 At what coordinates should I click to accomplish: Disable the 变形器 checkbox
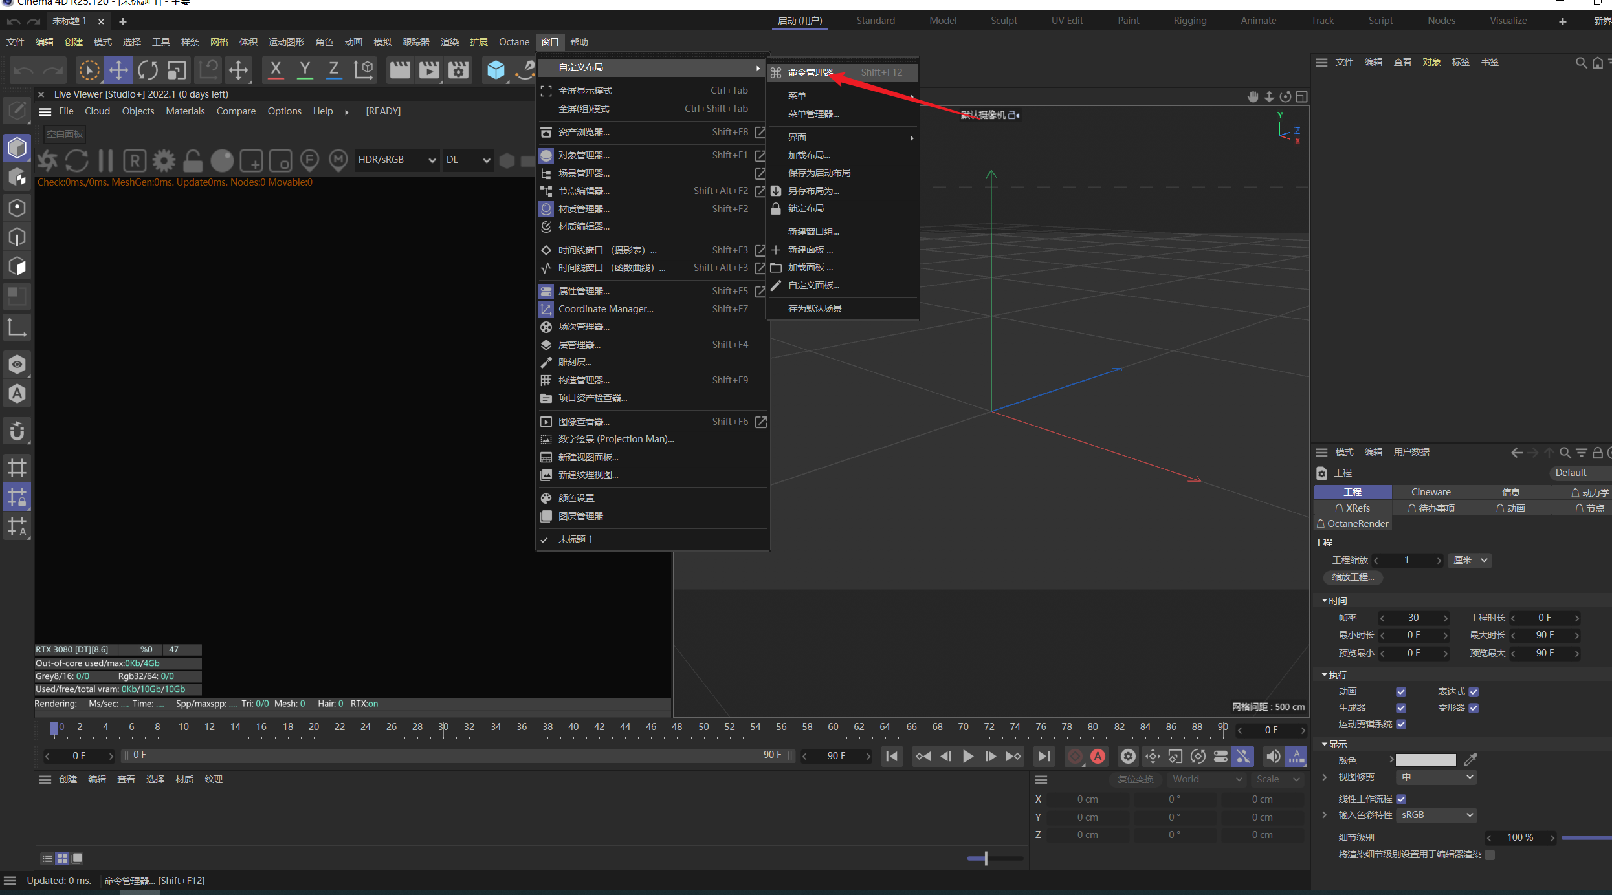coord(1474,707)
